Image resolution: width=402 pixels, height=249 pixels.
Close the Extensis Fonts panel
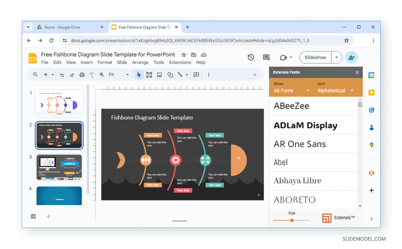pos(357,73)
